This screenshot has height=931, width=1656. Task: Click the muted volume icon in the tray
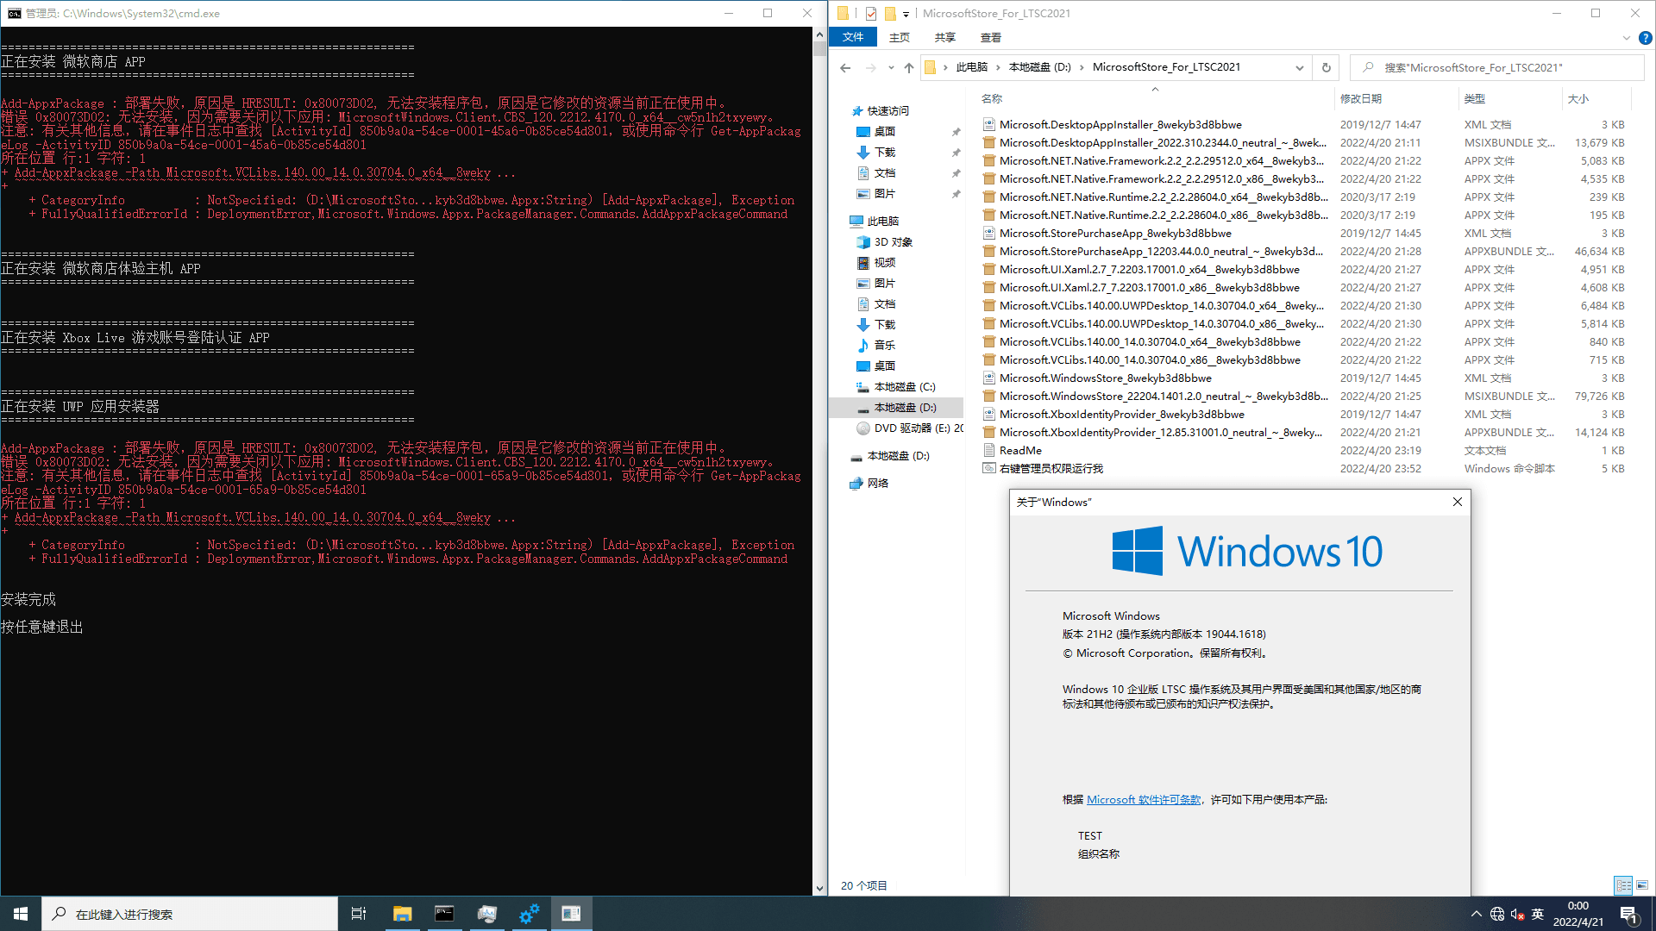tap(1517, 914)
